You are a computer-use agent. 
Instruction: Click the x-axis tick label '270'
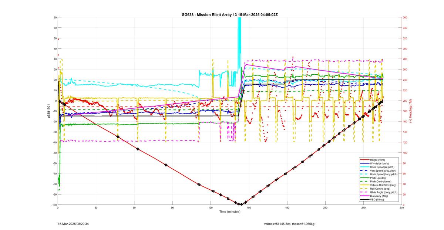point(401,207)
